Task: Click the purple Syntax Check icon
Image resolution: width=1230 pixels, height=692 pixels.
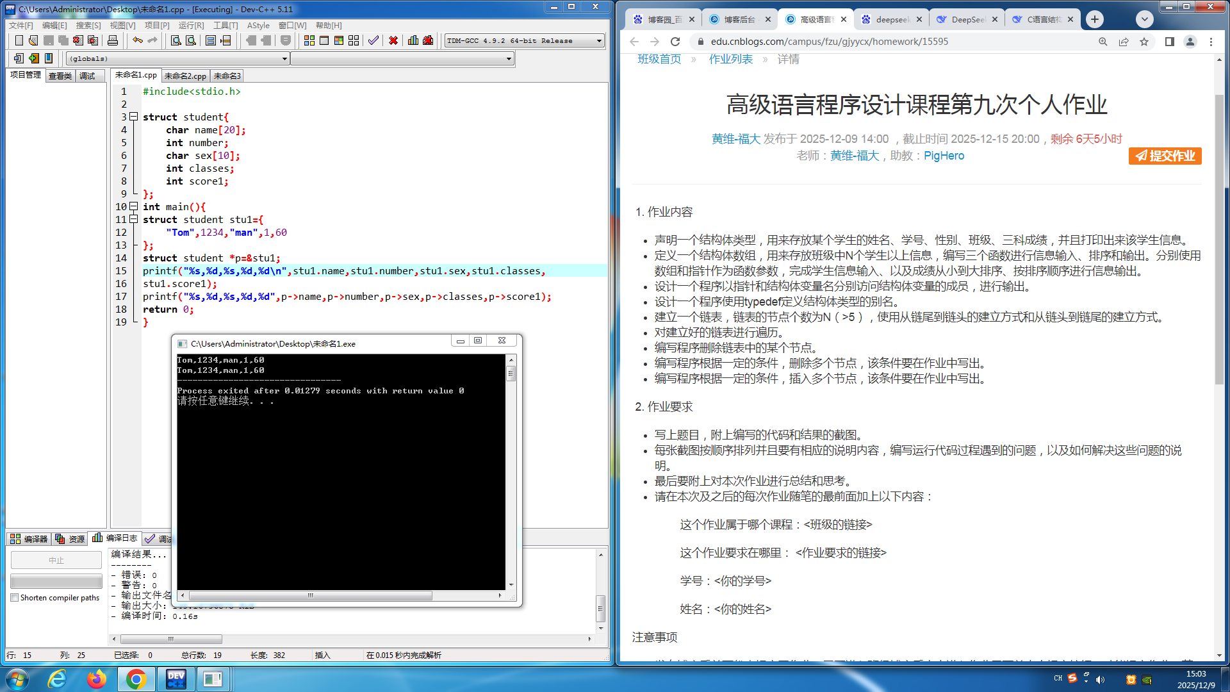Action: 373,40
